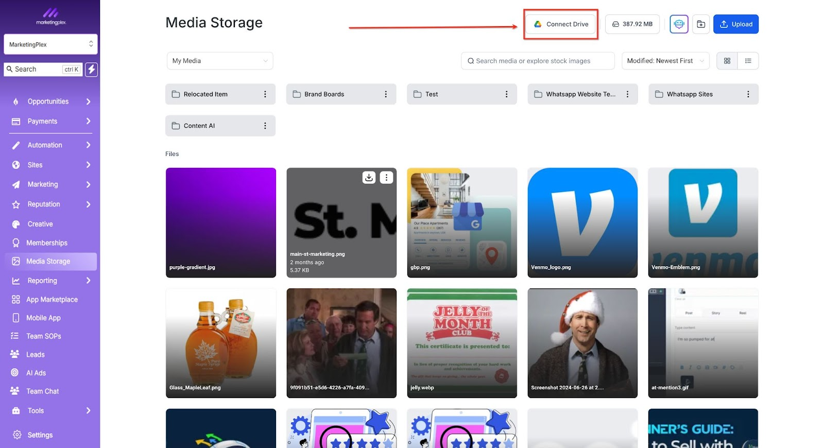
Task: Expand the Opportunities menu chevron
Action: (89, 101)
